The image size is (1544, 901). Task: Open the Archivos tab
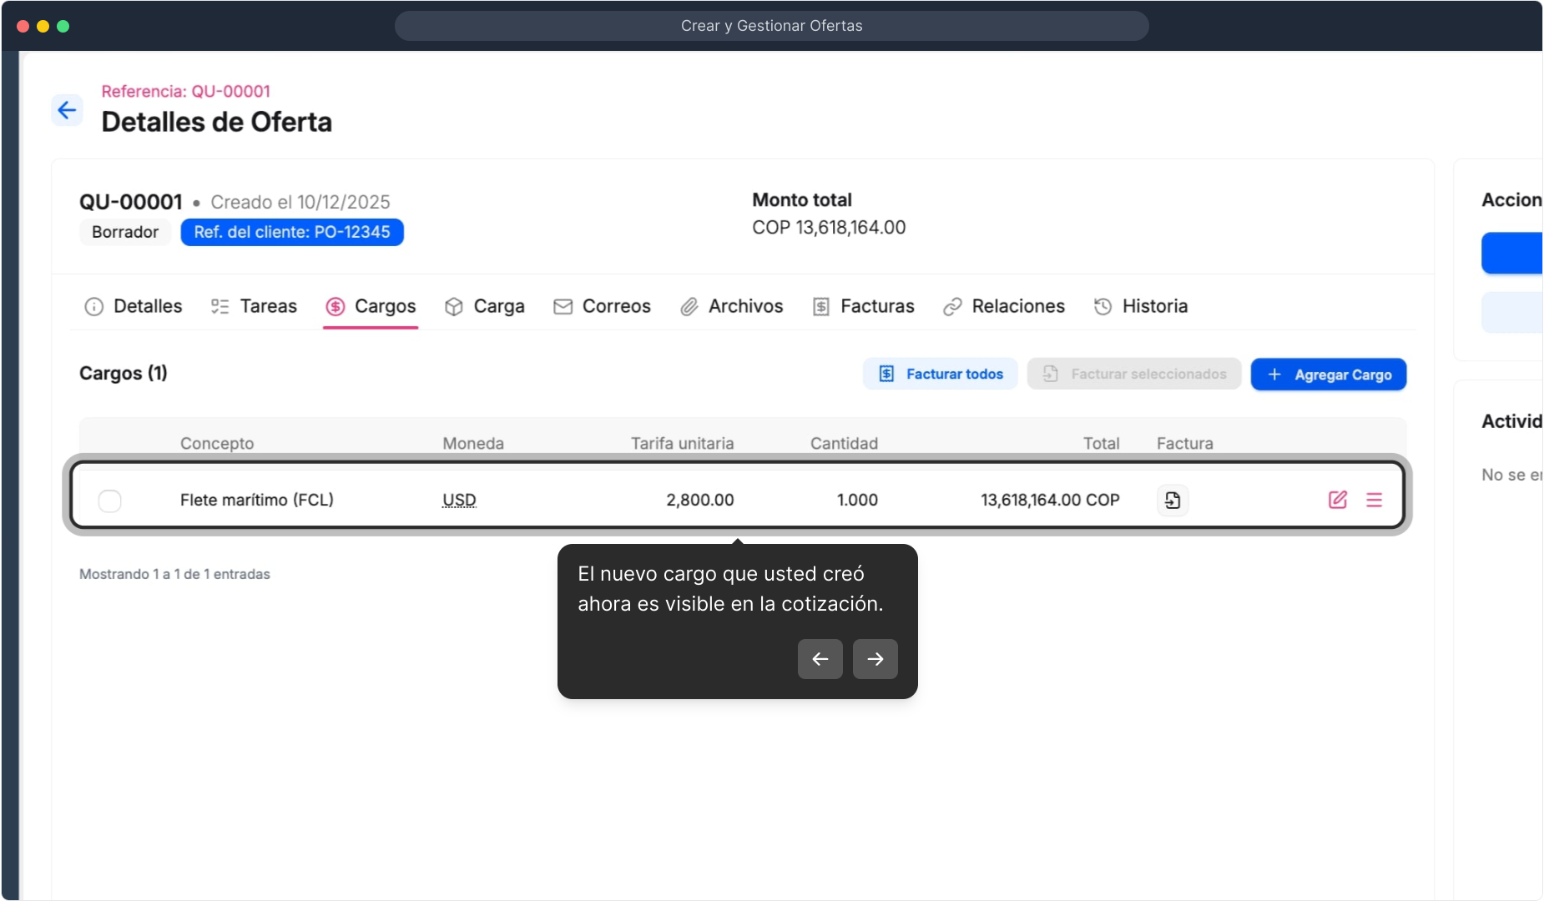(732, 306)
